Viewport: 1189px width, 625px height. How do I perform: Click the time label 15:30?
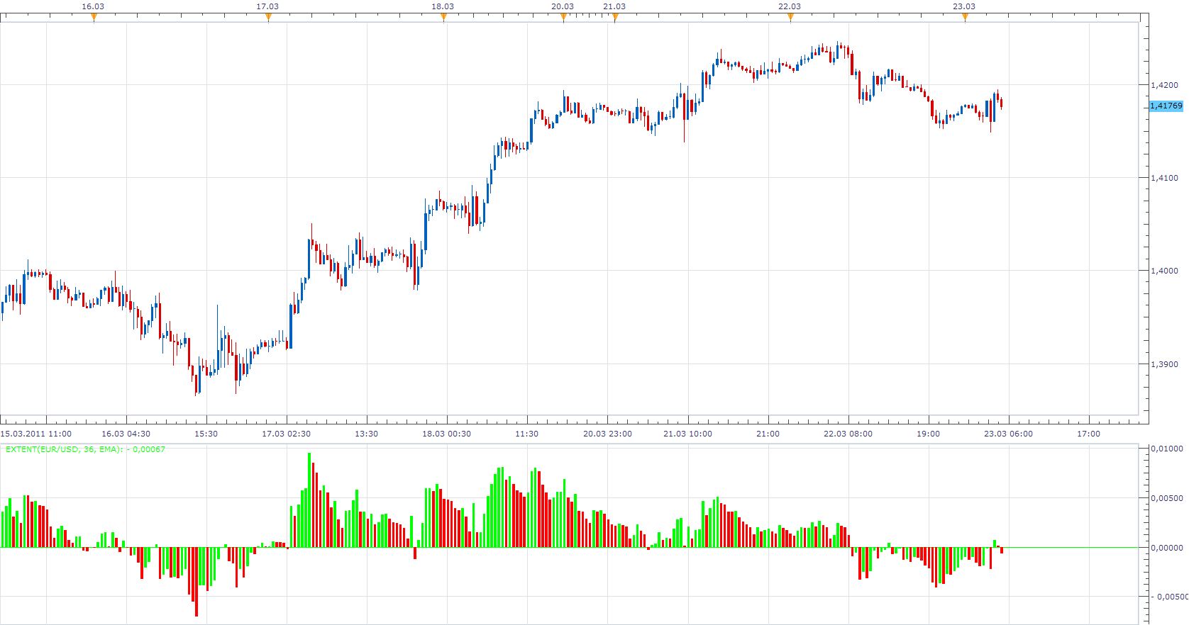pyautogui.click(x=206, y=434)
